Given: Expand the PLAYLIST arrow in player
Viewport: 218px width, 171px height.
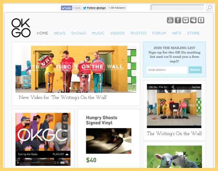Looking at the screenshot, I should pos(67,154).
